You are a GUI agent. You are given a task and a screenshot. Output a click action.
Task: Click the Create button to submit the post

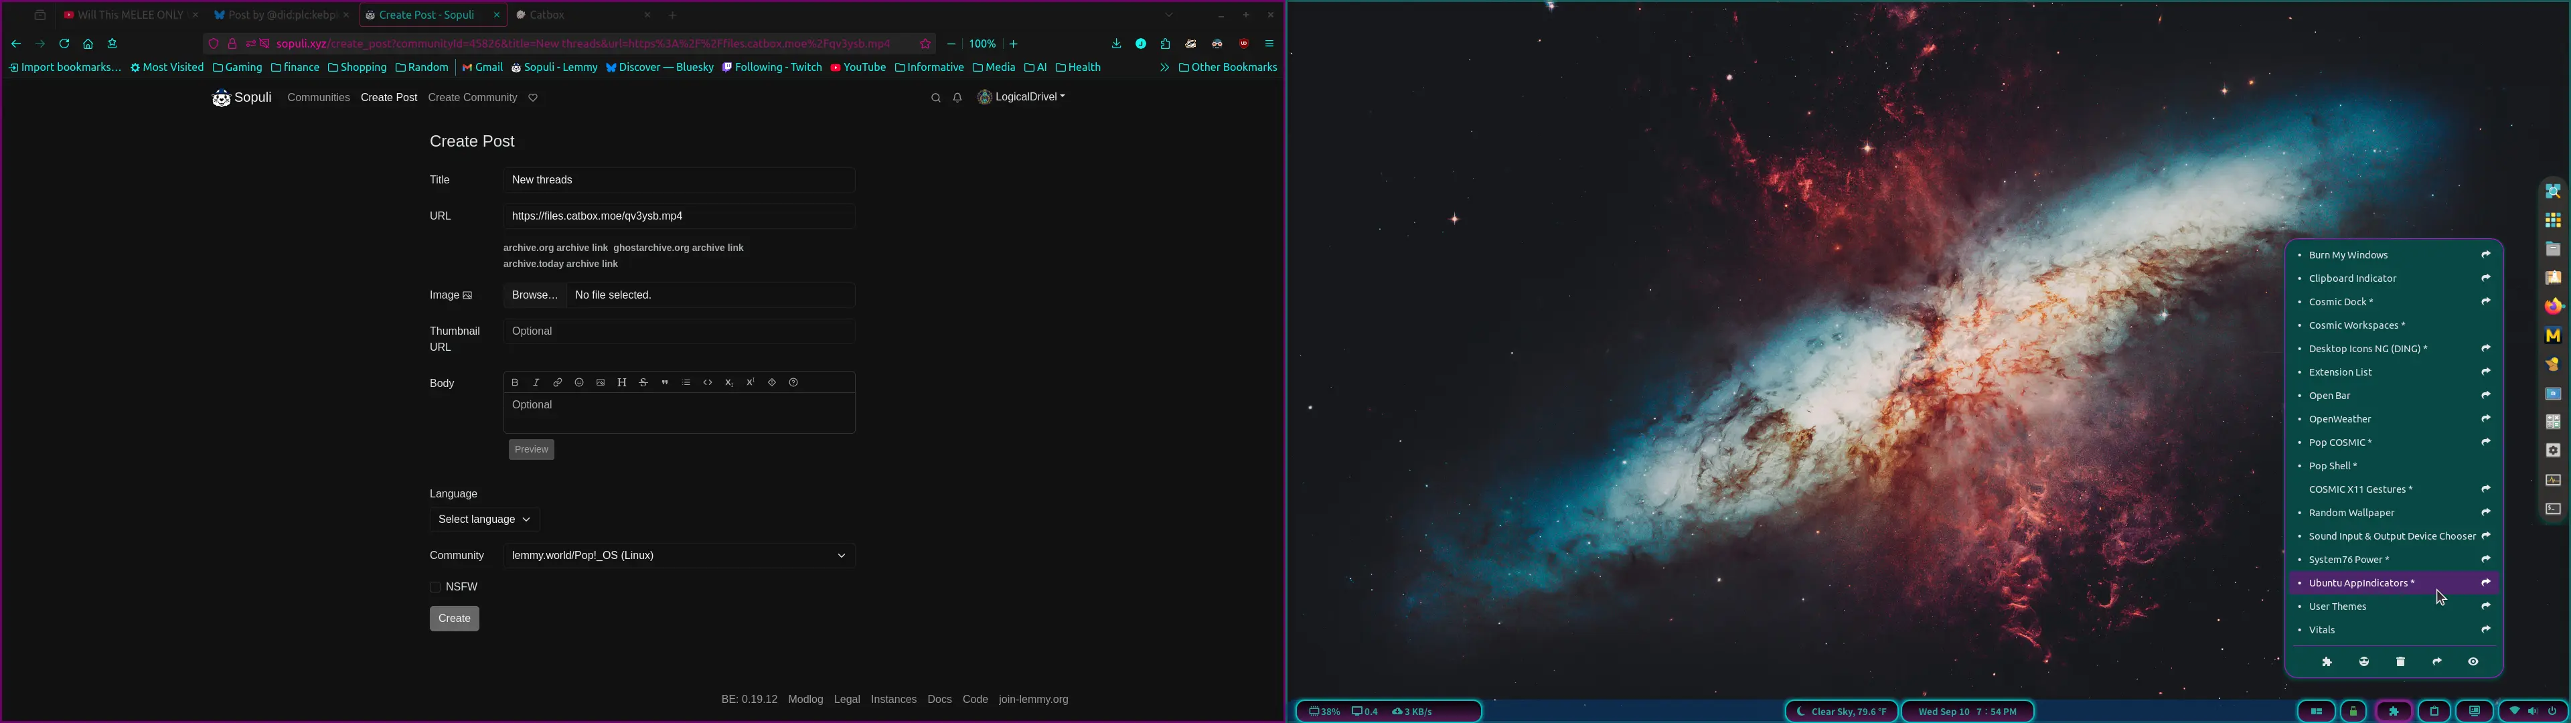454,618
